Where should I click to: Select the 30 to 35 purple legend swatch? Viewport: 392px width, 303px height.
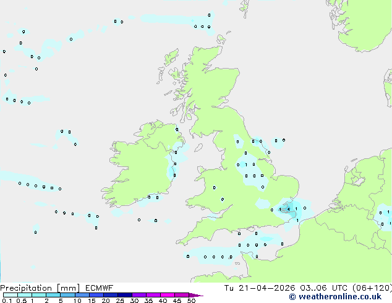pos(139,295)
